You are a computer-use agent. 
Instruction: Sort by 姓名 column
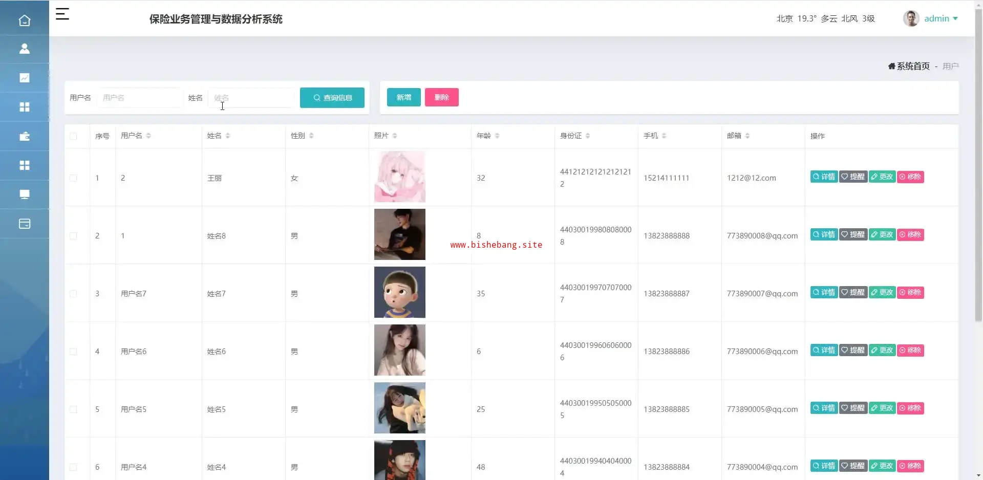point(228,136)
